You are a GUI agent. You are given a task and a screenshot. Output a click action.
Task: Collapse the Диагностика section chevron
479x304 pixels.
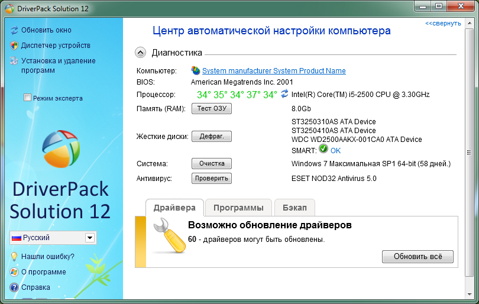click(140, 53)
